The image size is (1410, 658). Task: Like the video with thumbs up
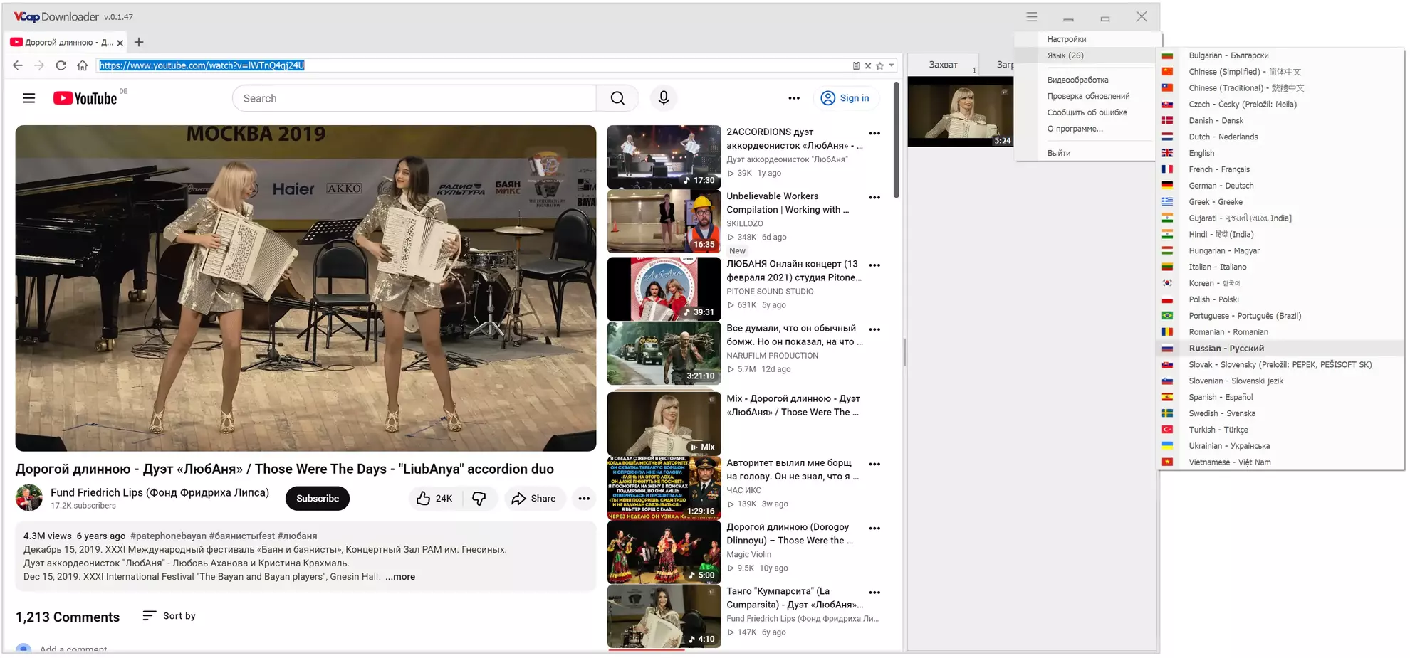coord(434,499)
